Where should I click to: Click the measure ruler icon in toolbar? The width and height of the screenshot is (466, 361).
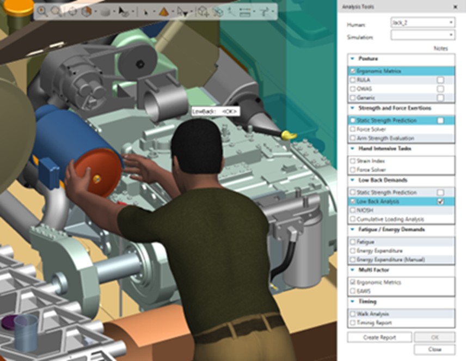245,12
